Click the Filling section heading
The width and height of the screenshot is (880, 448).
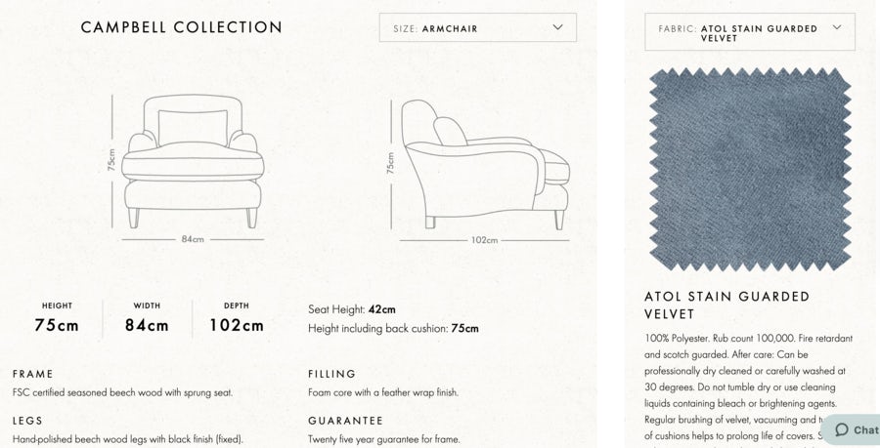pyautogui.click(x=332, y=374)
